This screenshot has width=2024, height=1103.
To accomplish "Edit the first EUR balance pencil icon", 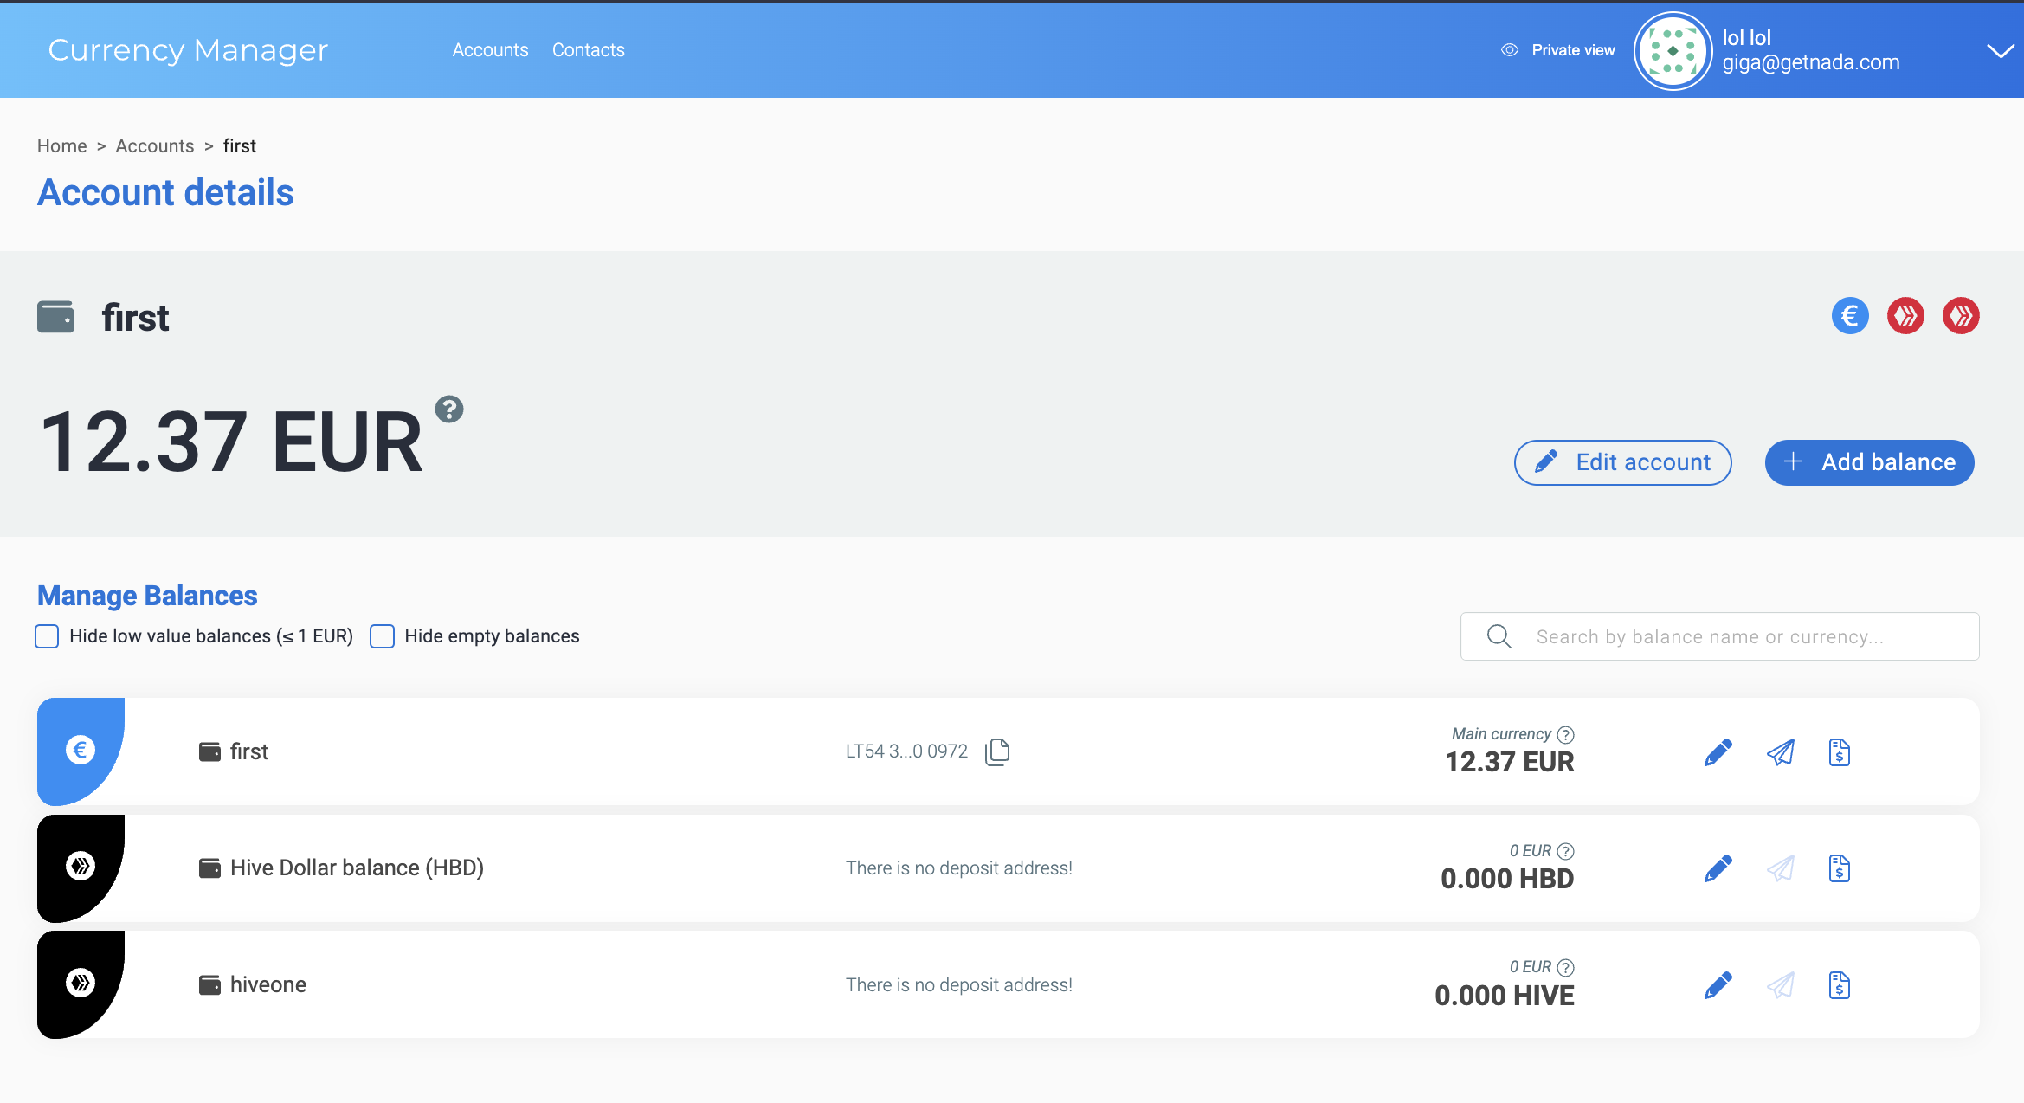I will coord(1718,752).
